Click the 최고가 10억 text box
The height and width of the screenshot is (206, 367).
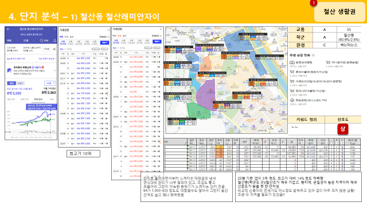pos(83,153)
